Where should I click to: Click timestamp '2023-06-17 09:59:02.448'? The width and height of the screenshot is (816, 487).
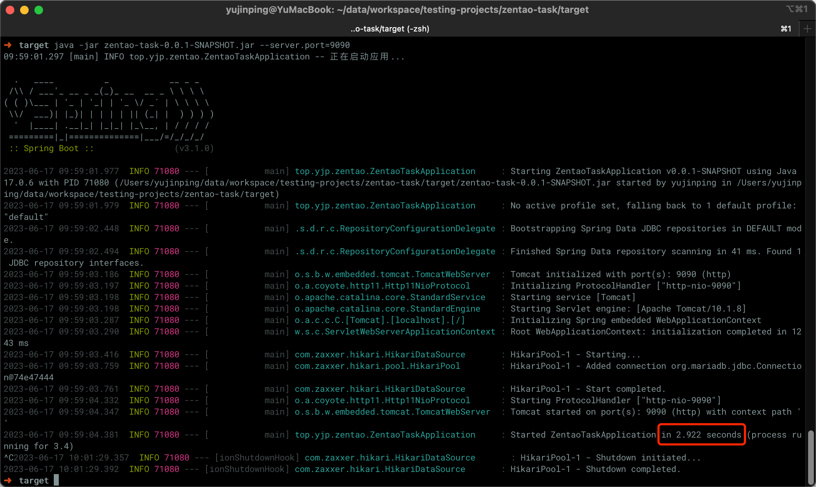click(x=61, y=228)
